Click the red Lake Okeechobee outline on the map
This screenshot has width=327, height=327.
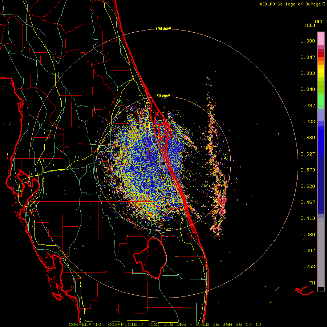coord(150,258)
